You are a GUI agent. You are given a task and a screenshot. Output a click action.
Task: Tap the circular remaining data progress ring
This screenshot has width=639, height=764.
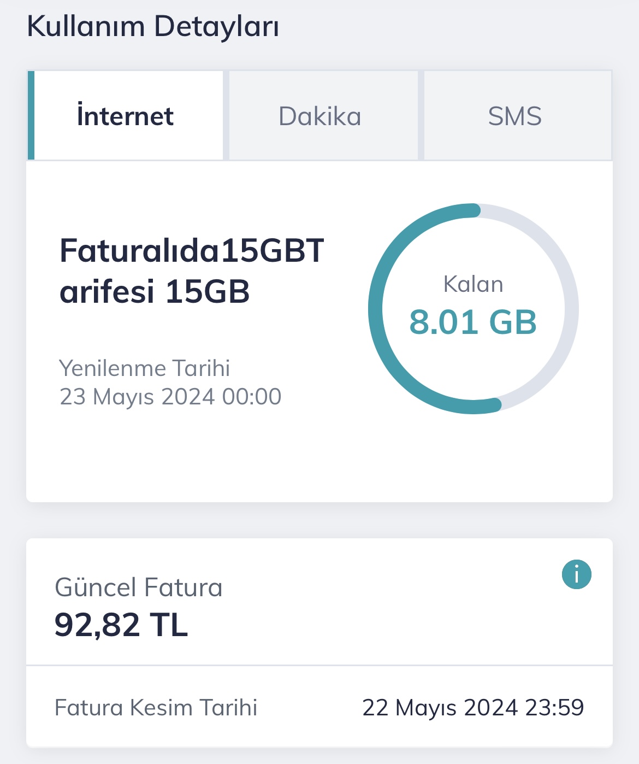click(474, 309)
